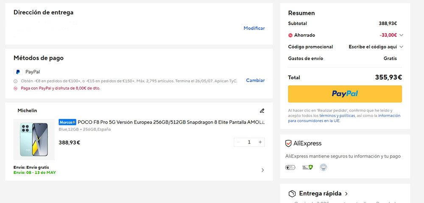The width and height of the screenshot is (424, 203).
Task: Open the POCO F8 Pro product thumbnail
Action: (34, 139)
